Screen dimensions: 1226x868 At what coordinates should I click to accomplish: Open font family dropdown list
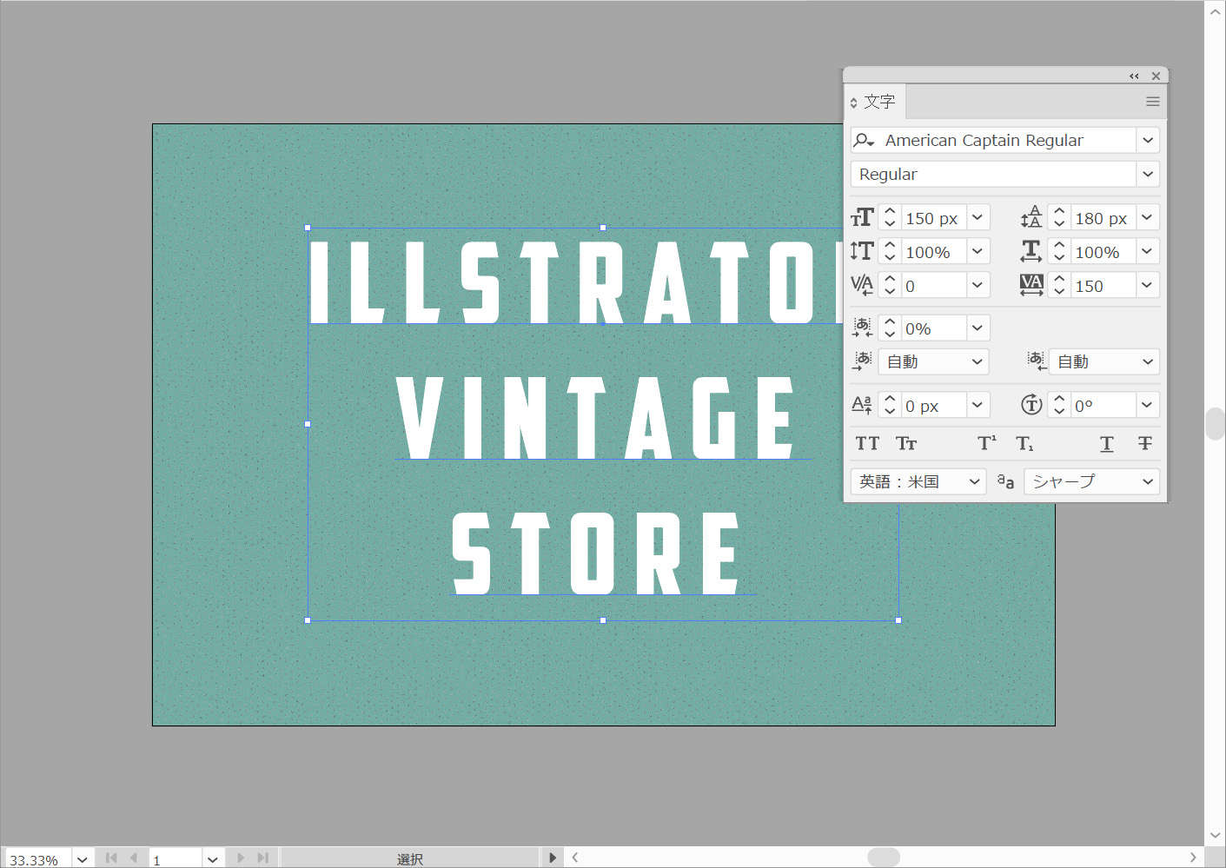[x=1148, y=140]
